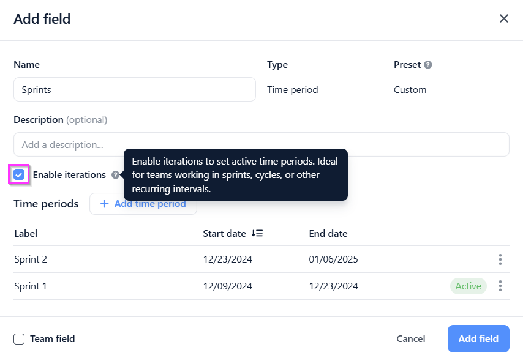Cancel adding the field
Screen dimensions: 523x358
[410, 338]
